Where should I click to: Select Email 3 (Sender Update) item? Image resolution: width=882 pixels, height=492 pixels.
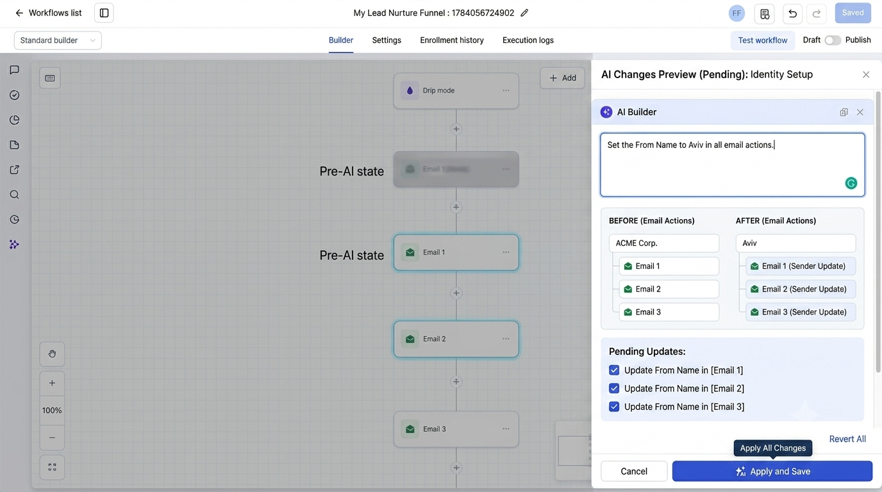[801, 312]
